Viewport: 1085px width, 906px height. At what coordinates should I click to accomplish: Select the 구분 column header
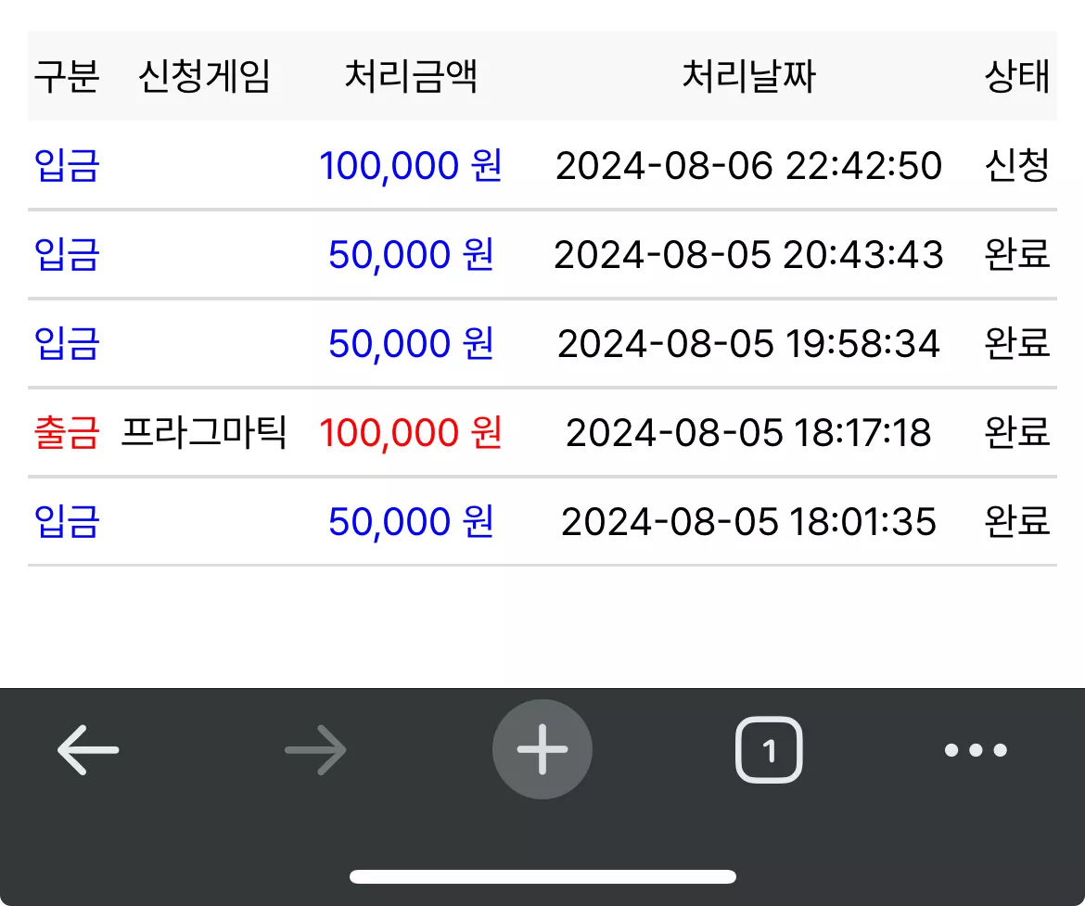pyautogui.click(x=67, y=76)
